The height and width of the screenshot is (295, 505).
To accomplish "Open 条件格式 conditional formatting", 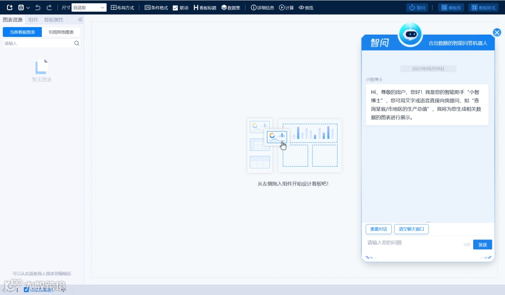I will [156, 7].
